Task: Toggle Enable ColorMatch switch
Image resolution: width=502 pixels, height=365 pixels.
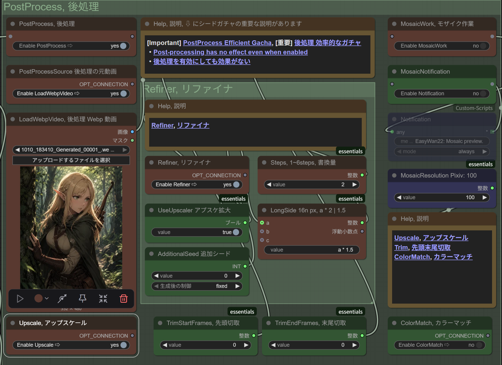Action: click(x=479, y=345)
